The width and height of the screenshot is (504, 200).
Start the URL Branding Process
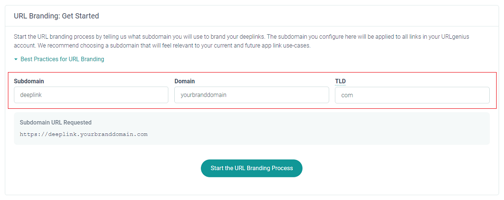(x=252, y=168)
